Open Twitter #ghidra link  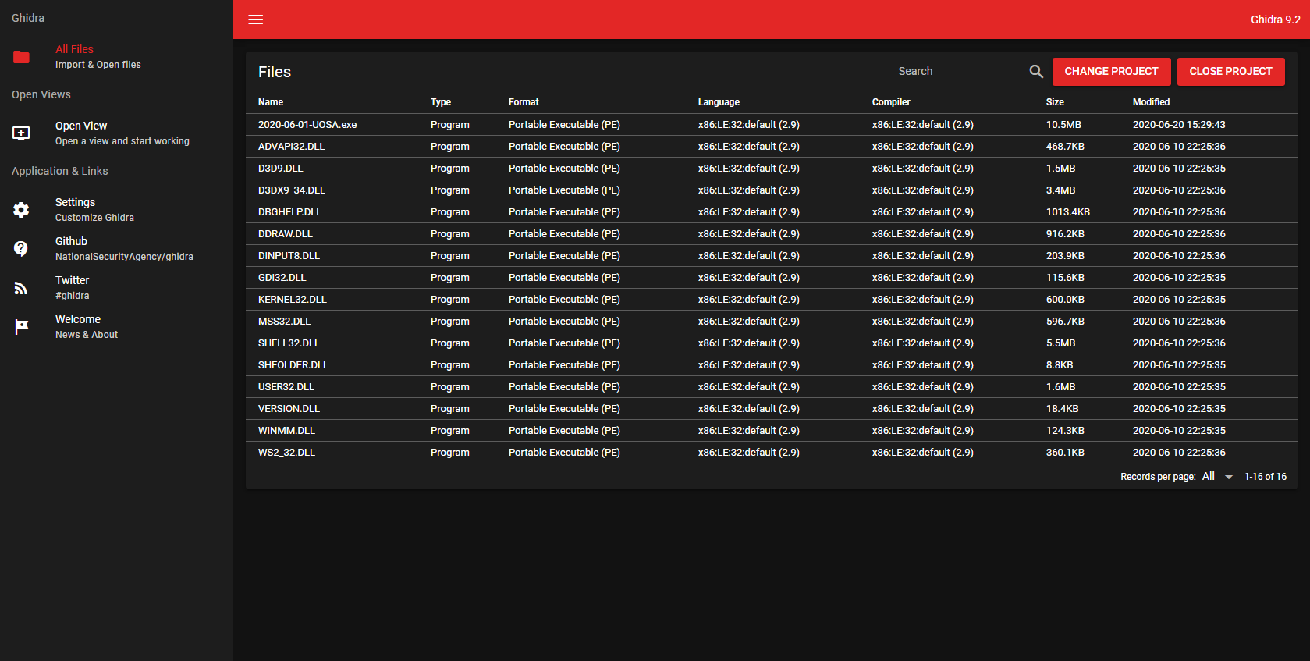point(116,288)
